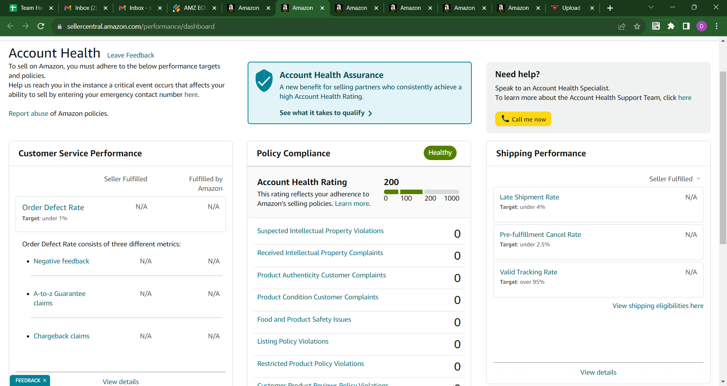Close the AMZ EO tab
The height and width of the screenshot is (386, 727).
point(214,8)
